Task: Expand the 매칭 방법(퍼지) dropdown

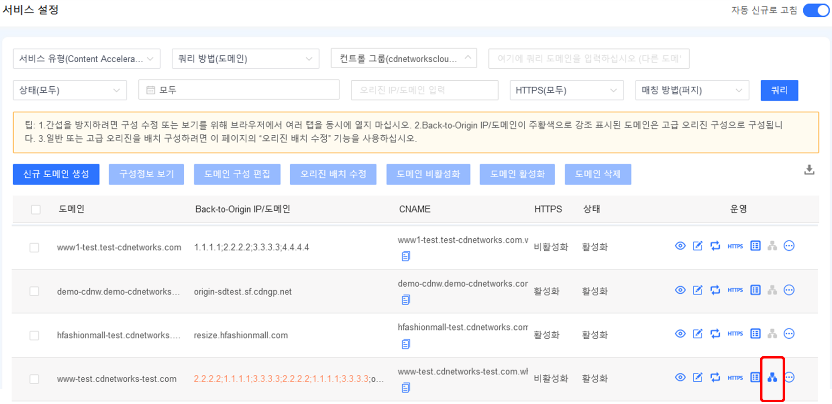Action: pyautogui.click(x=692, y=90)
